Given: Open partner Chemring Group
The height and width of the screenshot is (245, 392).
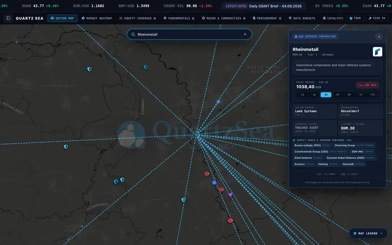Looking at the screenshot, I should [x=354, y=145].
